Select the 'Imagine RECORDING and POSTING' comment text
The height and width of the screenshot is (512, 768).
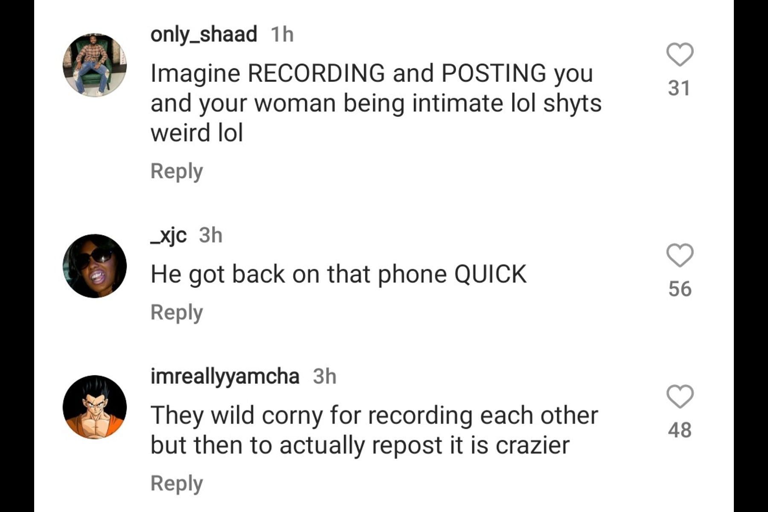tap(376, 103)
